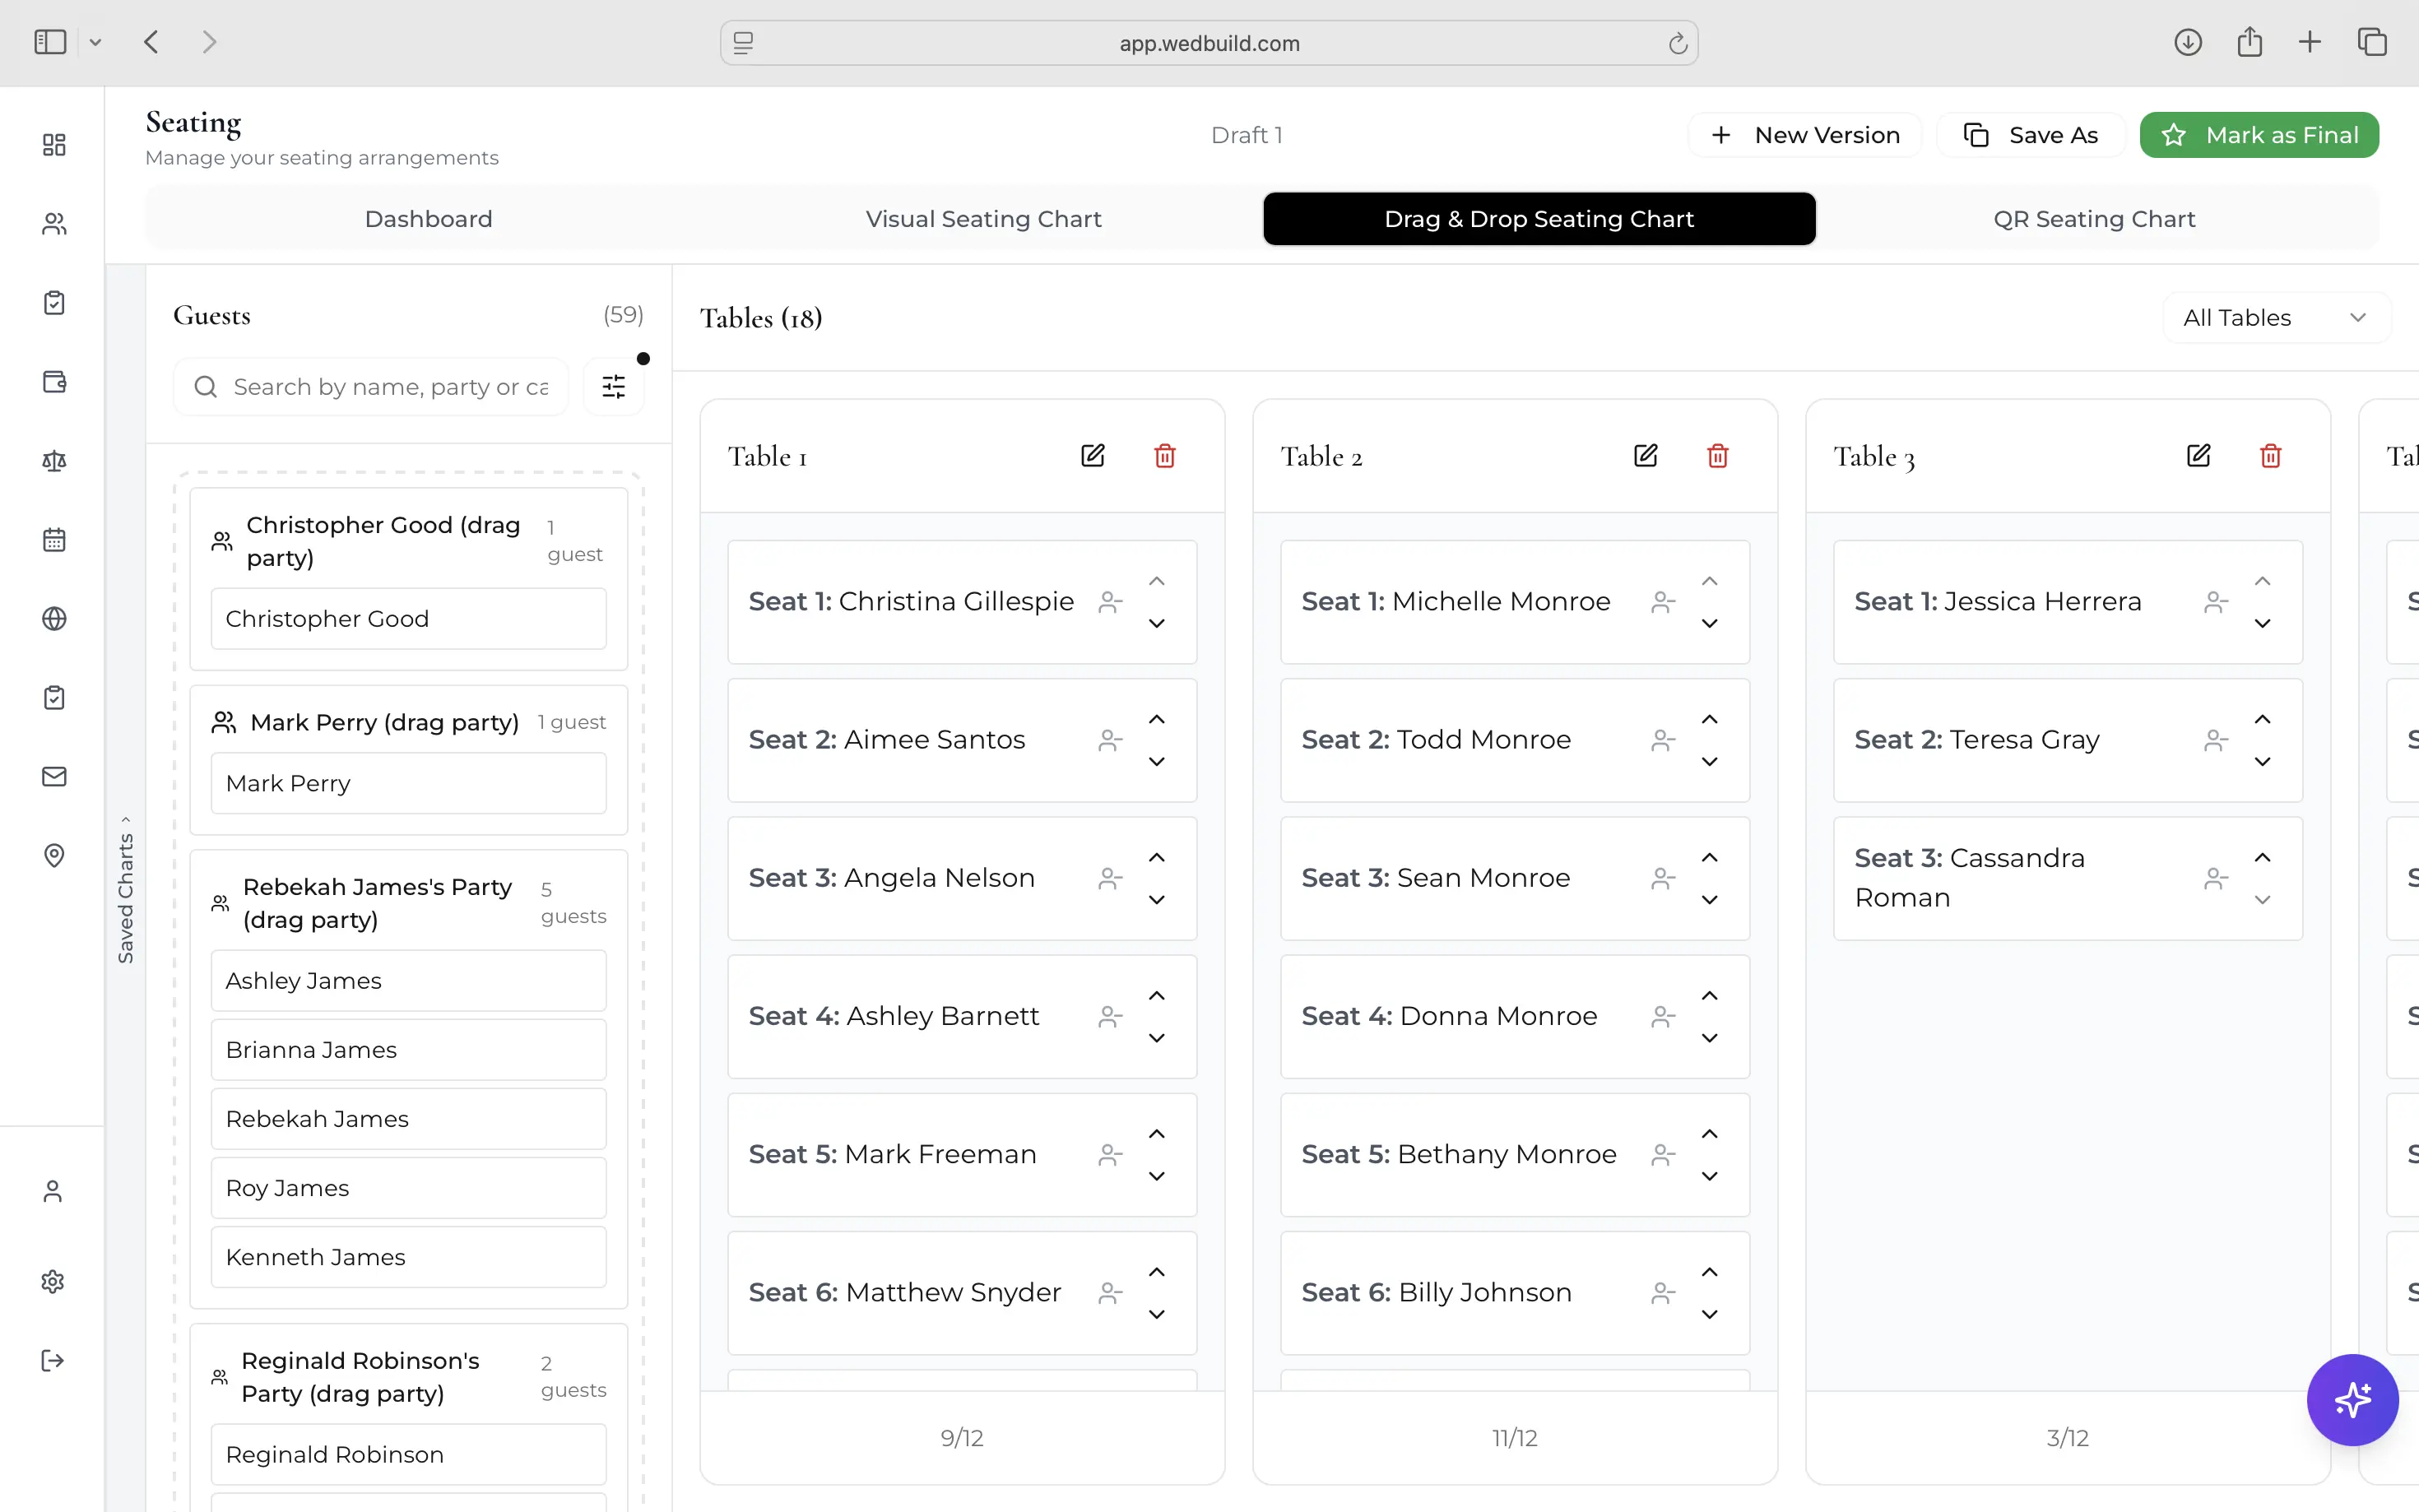Click the logout icon in sidebar
Image resolution: width=2419 pixels, height=1512 pixels.
53,1361
